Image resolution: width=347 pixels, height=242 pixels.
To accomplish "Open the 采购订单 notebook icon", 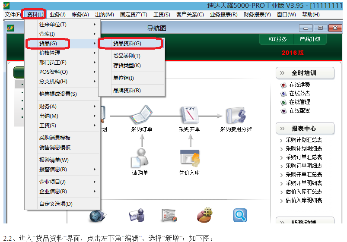I will click(141, 114).
